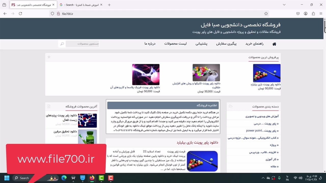Open the Firefox hamburger application menu
This screenshot has height=183, width=326.
point(321,14)
